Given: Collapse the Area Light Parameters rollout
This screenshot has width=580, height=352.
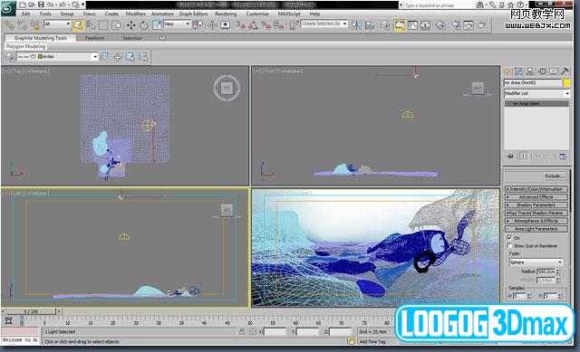Looking at the screenshot, I should pos(536,229).
